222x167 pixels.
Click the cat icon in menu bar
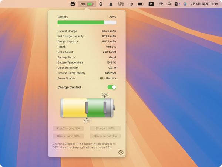pyautogui.click(x=110, y=4)
